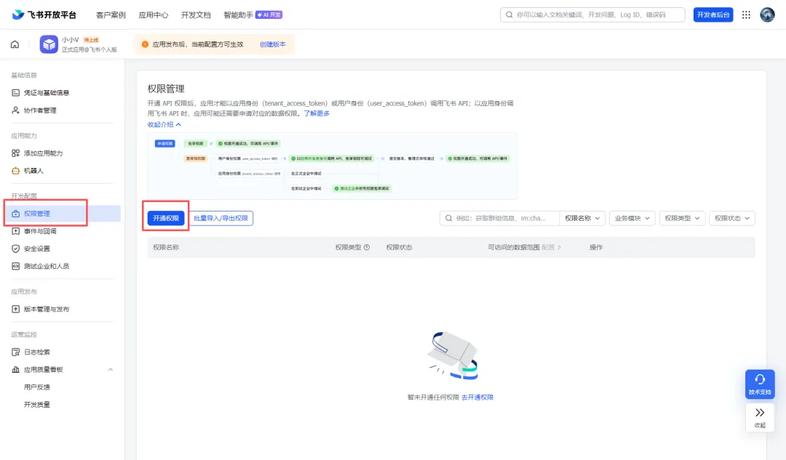Click the 权限类型 help question icon
786x460 pixels.
tap(366, 247)
